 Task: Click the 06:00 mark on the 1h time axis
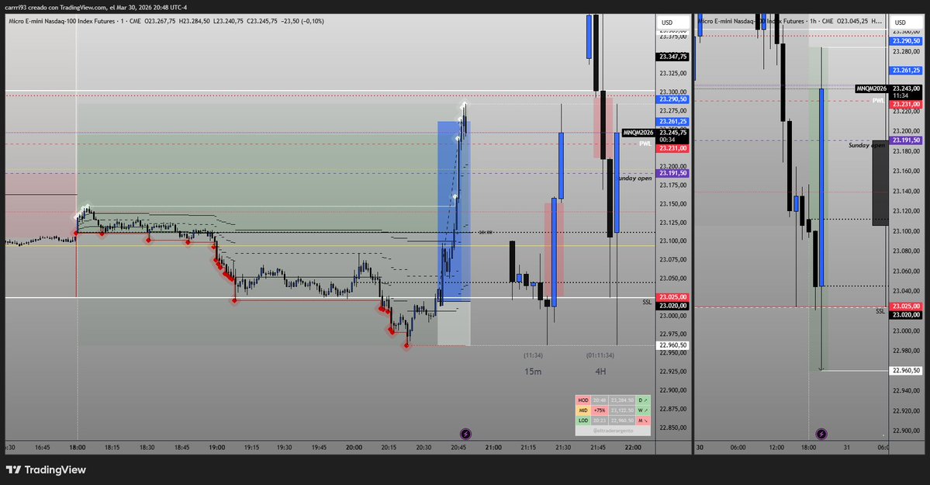coord(738,448)
